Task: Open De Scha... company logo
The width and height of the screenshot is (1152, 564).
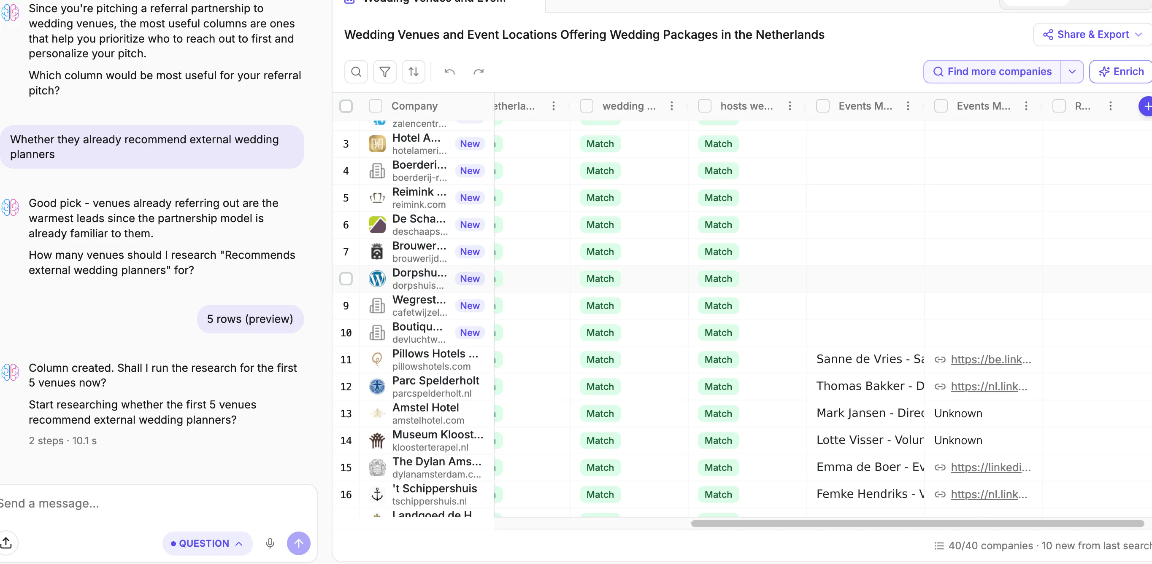Action: click(377, 225)
